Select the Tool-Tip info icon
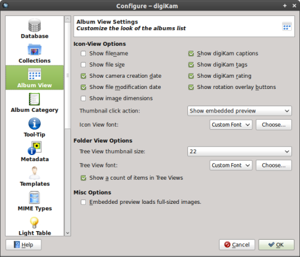The width and height of the screenshot is (300, 257). coord(35,124)
